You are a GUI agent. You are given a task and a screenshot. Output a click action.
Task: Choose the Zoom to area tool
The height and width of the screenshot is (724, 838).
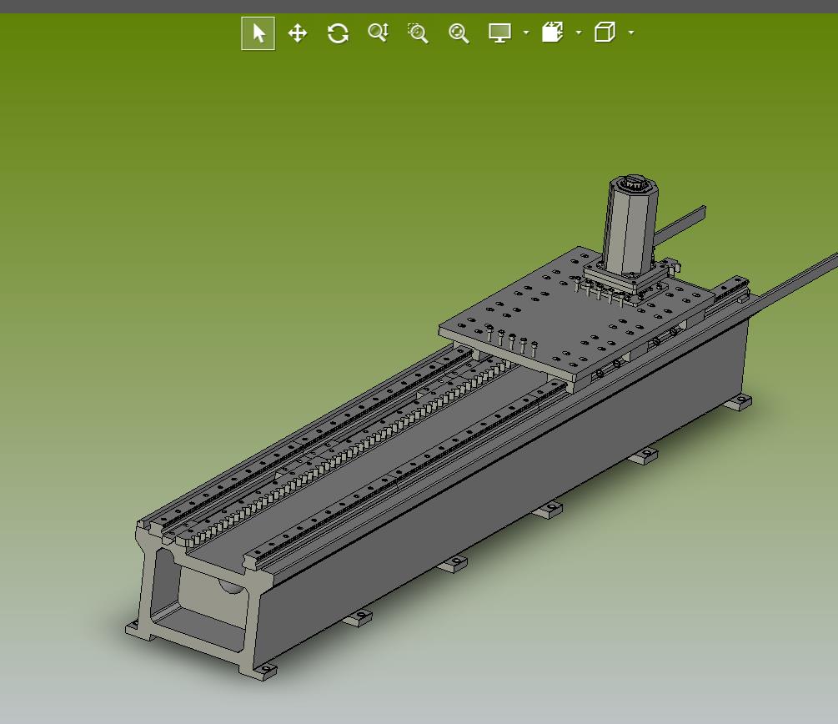click(x=418, y=33)
